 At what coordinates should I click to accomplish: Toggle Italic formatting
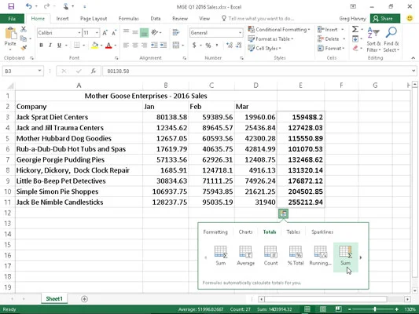tap(50, 46)
